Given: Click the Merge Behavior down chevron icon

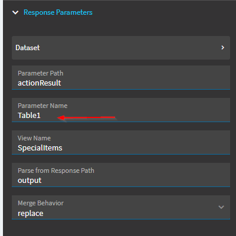Looking at the screenshot, I should coord(221,207).
